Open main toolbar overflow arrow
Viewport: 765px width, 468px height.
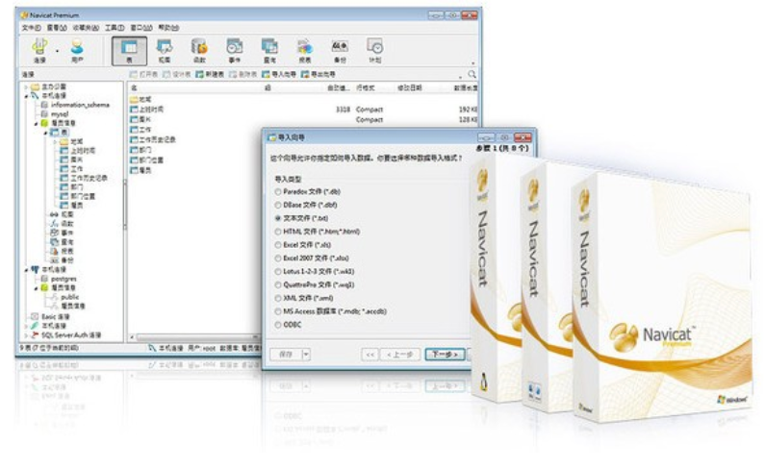point(472,63)
